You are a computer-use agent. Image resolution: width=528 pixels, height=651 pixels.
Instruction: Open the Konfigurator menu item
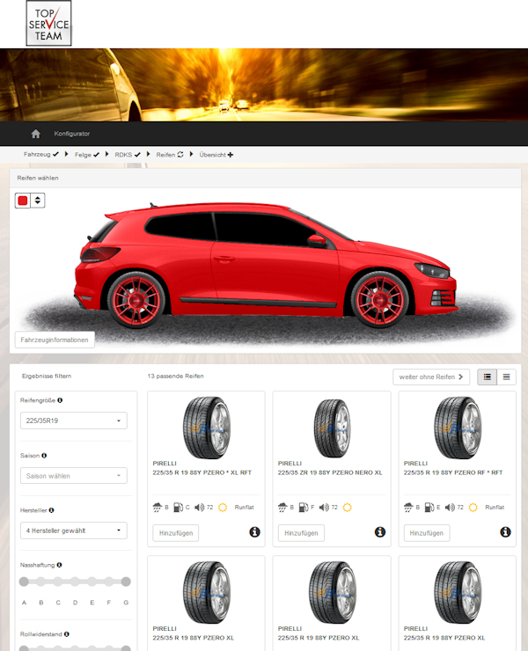pos(72,134)
